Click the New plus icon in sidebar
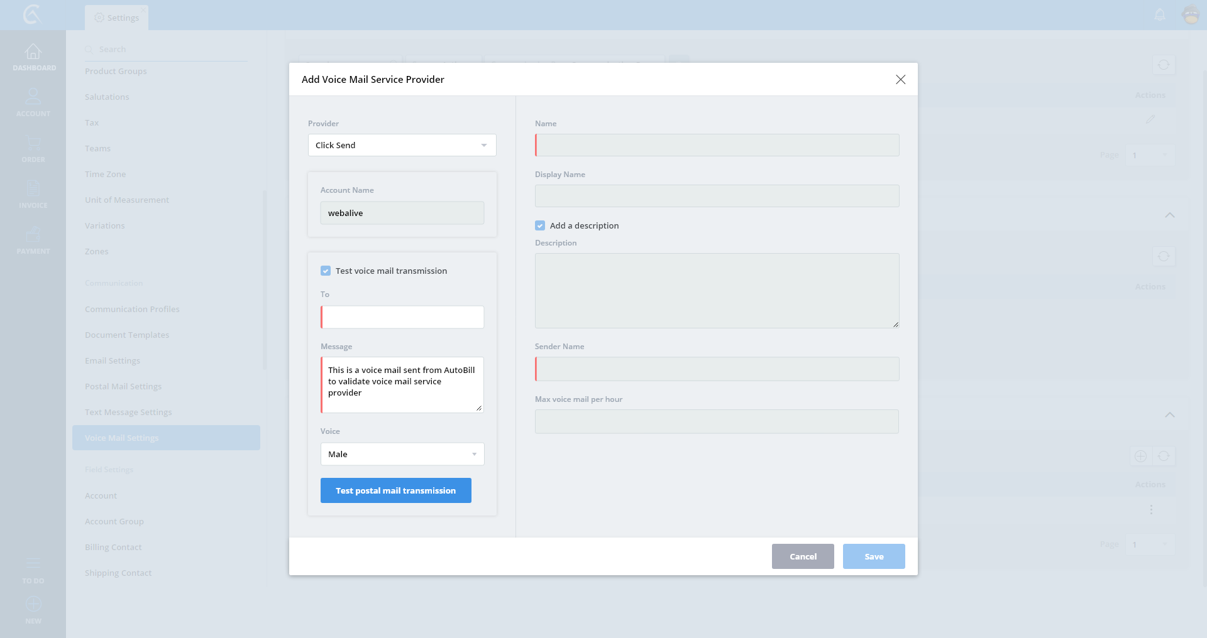Image resolution: width=1207 pixels, height=638 pixels. coord(33,605)
